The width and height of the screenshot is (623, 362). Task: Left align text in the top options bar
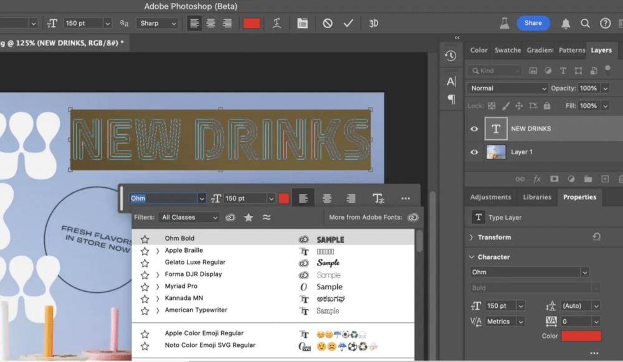(194, 24)
